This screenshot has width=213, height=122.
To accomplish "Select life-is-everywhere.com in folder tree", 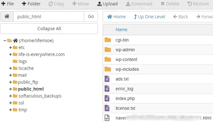I will point(42,54).
